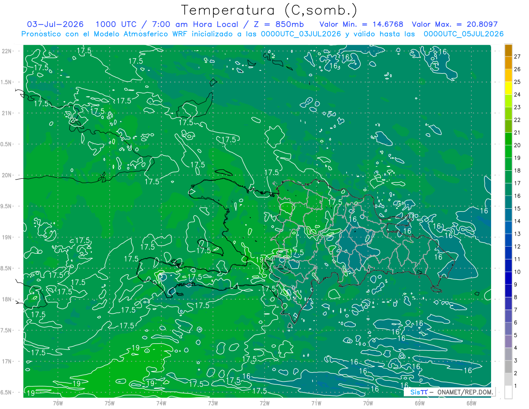Click the legend value 5
Screen dimensions: 529x409
[516, 335]
